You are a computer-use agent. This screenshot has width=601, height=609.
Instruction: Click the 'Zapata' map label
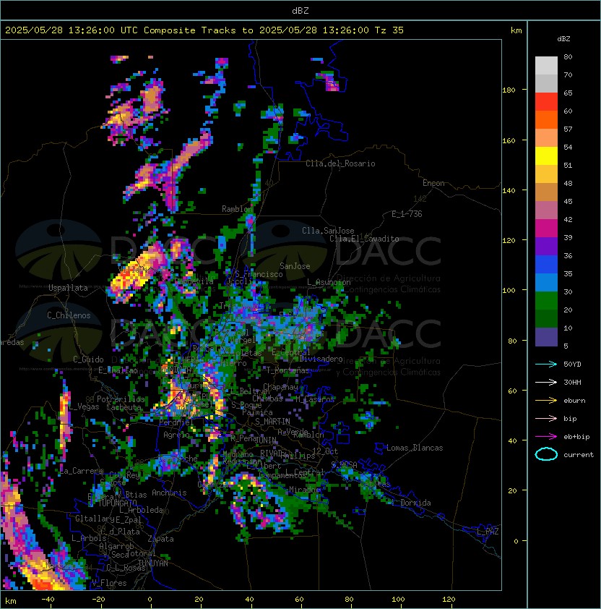coord(160,539)
